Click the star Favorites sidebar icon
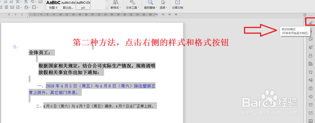The width and height of the screenshot is (315, 123). click(x=311, y=72)
